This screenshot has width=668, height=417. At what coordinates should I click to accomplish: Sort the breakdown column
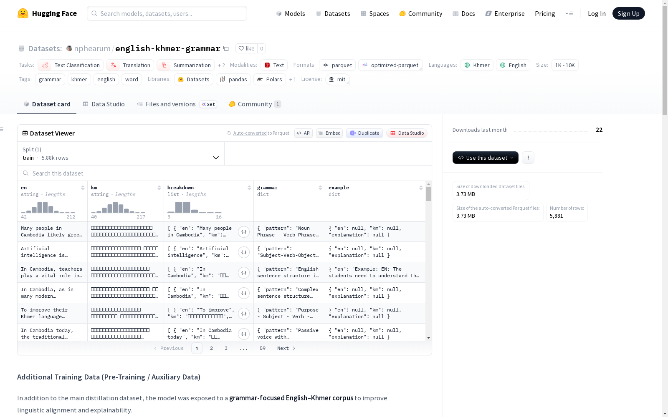click(249, 188)
